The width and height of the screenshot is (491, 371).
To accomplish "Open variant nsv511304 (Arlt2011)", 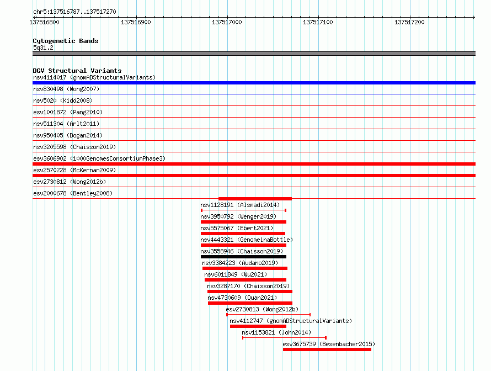I will tap(66, 124).
